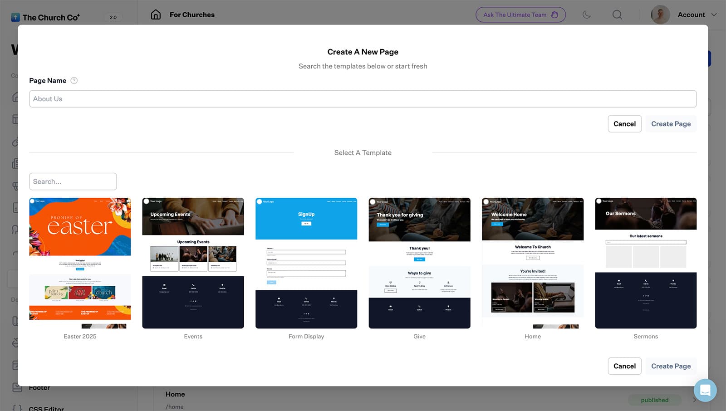Cancel using the top Cancel button
726x411 pixels.
[x=624, y=124]
